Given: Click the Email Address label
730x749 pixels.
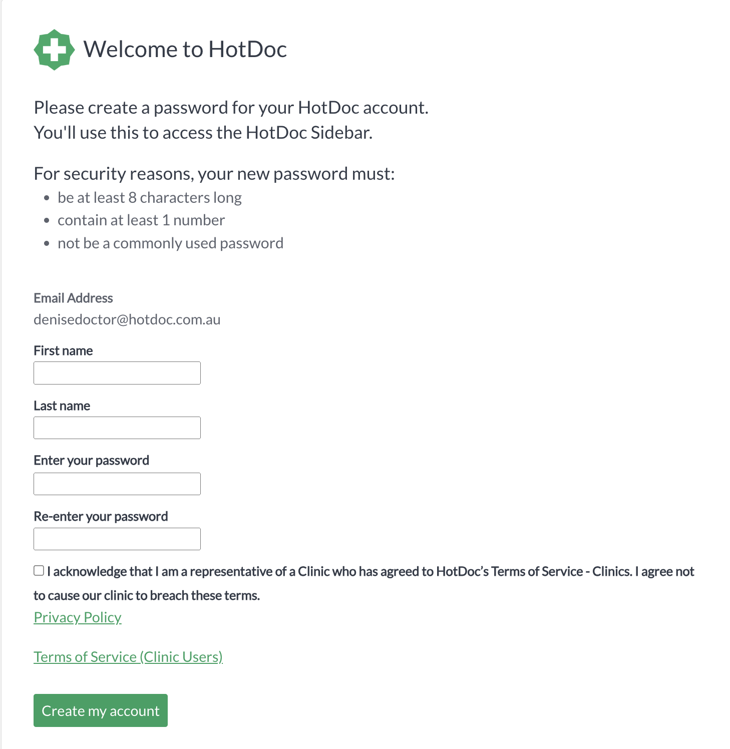Looking at the screenshot, I should click(73, 298).
